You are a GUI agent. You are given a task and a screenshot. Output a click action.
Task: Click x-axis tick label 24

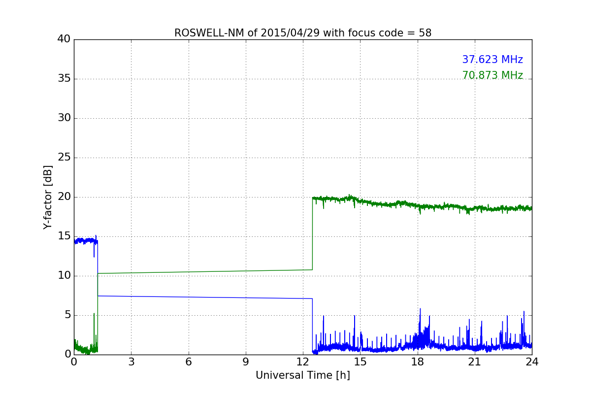coord(532,361)
